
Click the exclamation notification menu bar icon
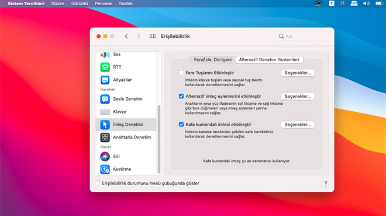click(332, 3)
